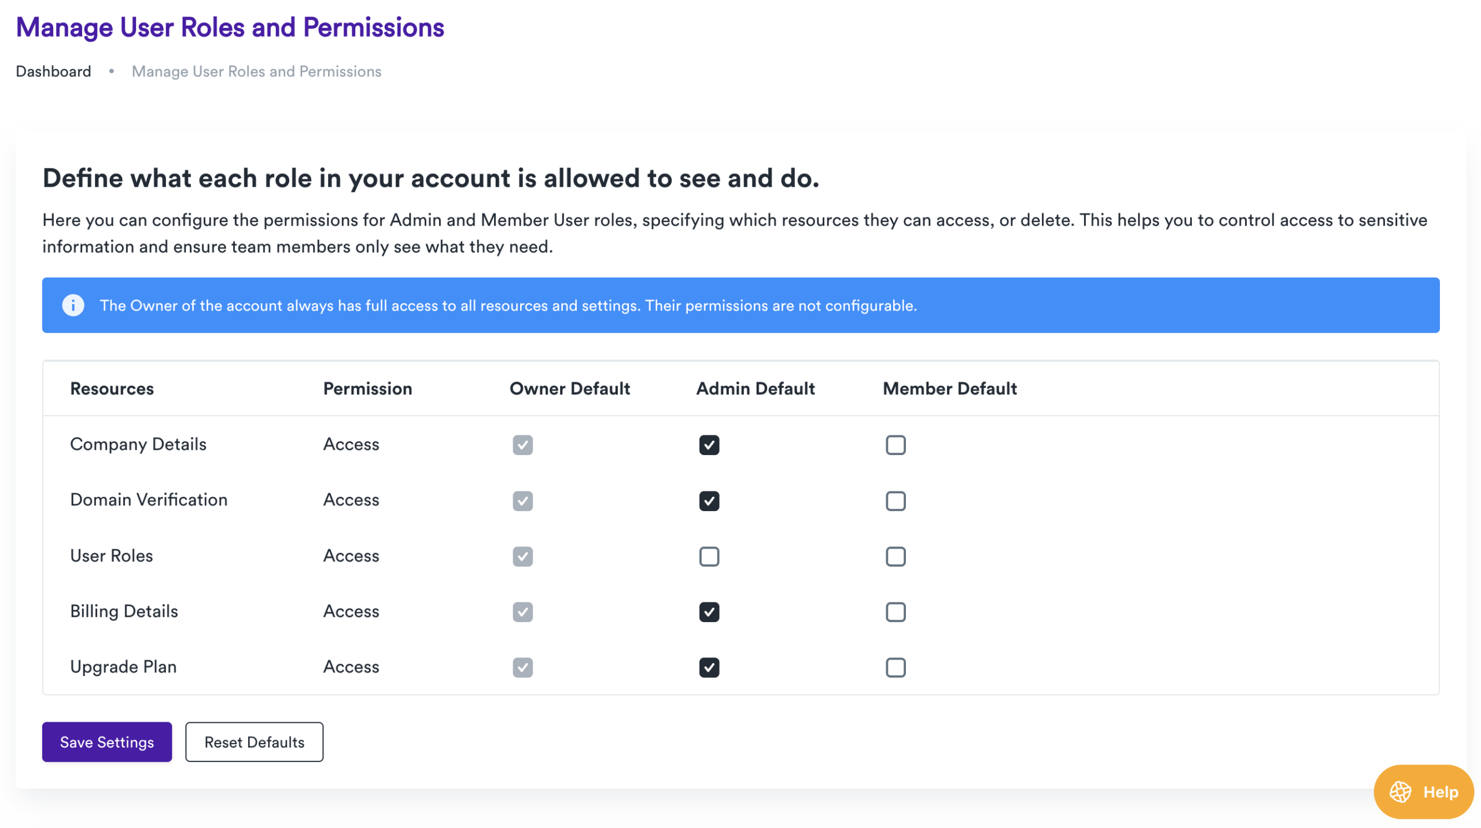Enable Member Default for Upgrade Plan
The image size is (1481, 828).
(895, 667)
